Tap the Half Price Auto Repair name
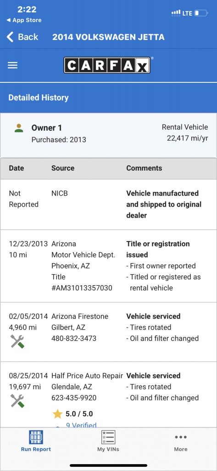The image size is (217, 471). tap(87, 376)
